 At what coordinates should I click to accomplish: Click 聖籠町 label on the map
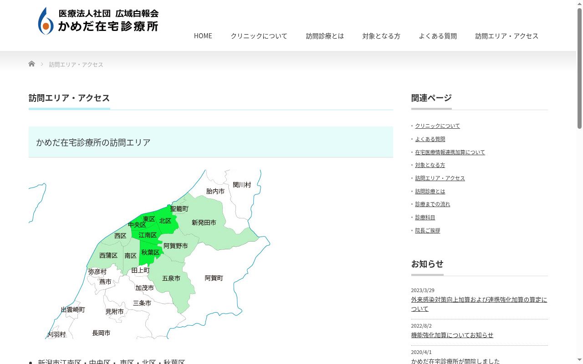click(179, 209)
